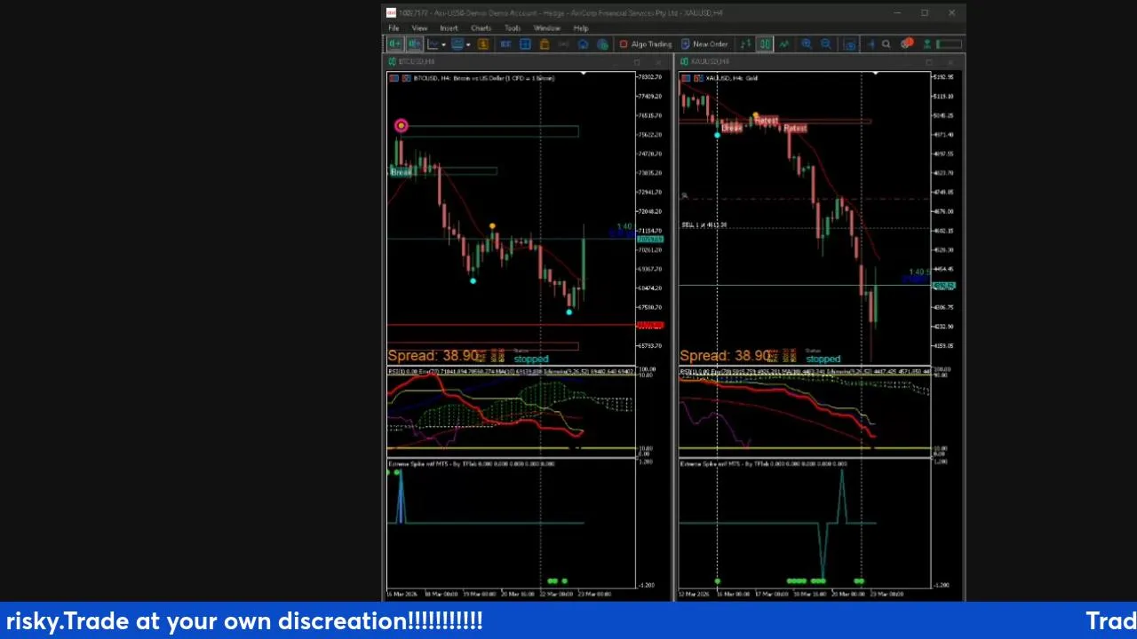Maximize the XAUUSD,H4 chart sub-window
Screen dimensions: 1137x639
point(929,61)
